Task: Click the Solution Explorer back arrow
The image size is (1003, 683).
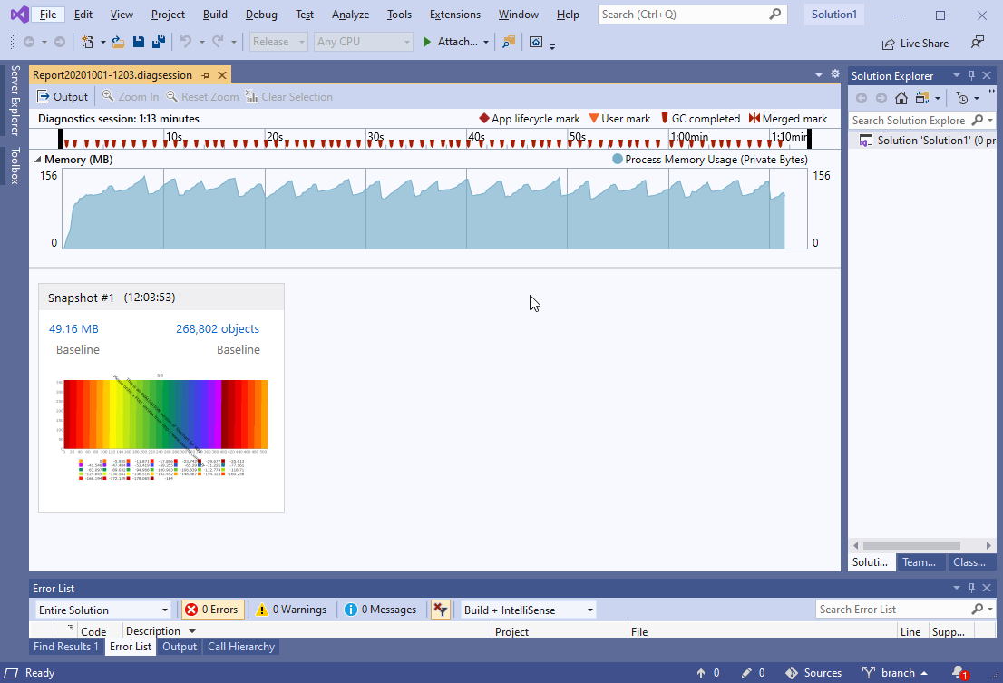Action: coord(862,98)
